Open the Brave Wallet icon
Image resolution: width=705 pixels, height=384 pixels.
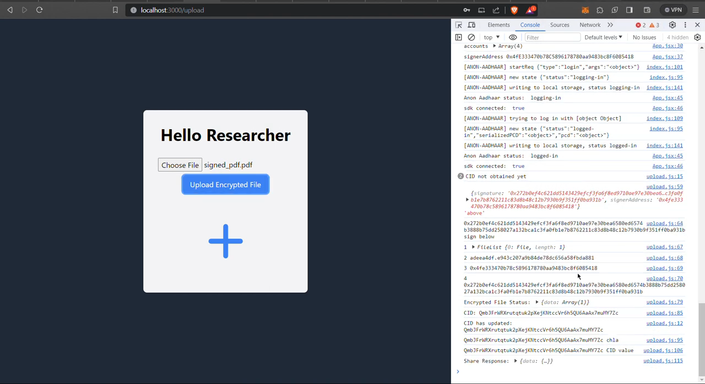click(647, 10)
